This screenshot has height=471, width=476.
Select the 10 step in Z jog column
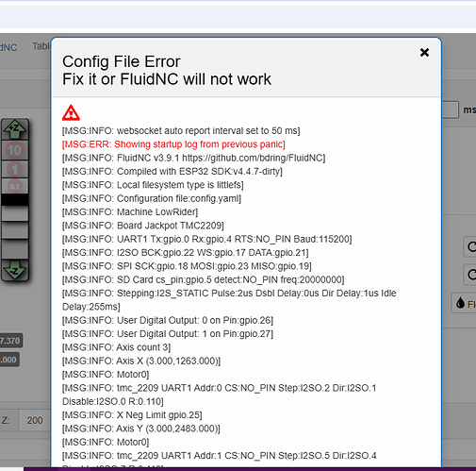[x=15, y=150]
